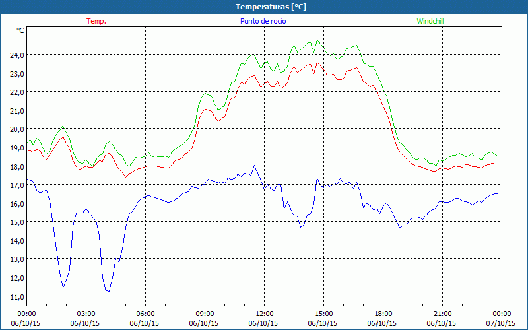The image size is (528, 330).
Task: Click the 12,0 y-axis value
Action: 17,278
